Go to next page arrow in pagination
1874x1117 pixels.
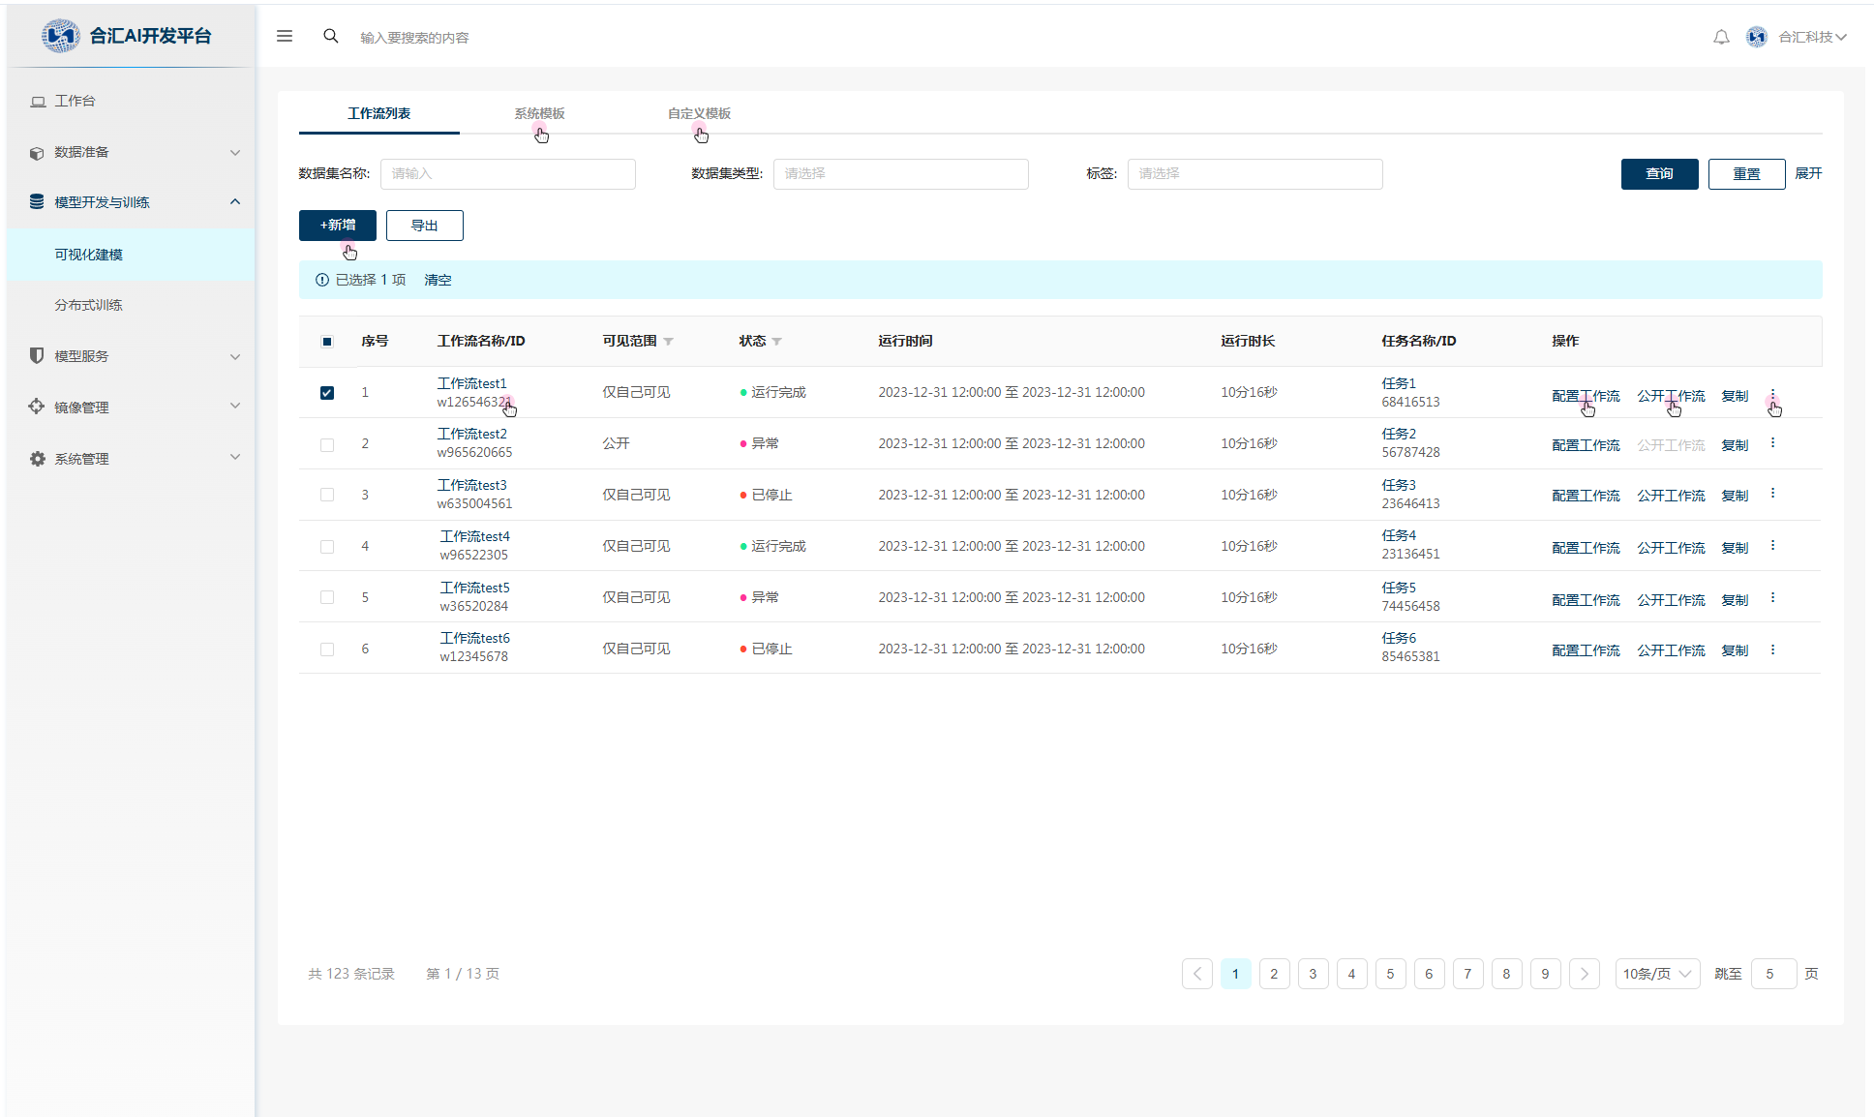1584,974
